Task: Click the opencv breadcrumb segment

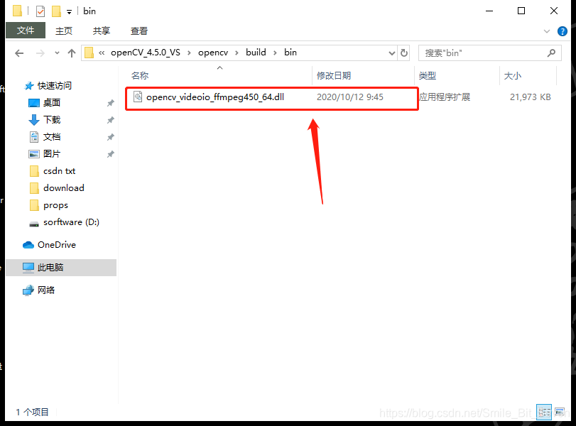Action: pos(213,53)
